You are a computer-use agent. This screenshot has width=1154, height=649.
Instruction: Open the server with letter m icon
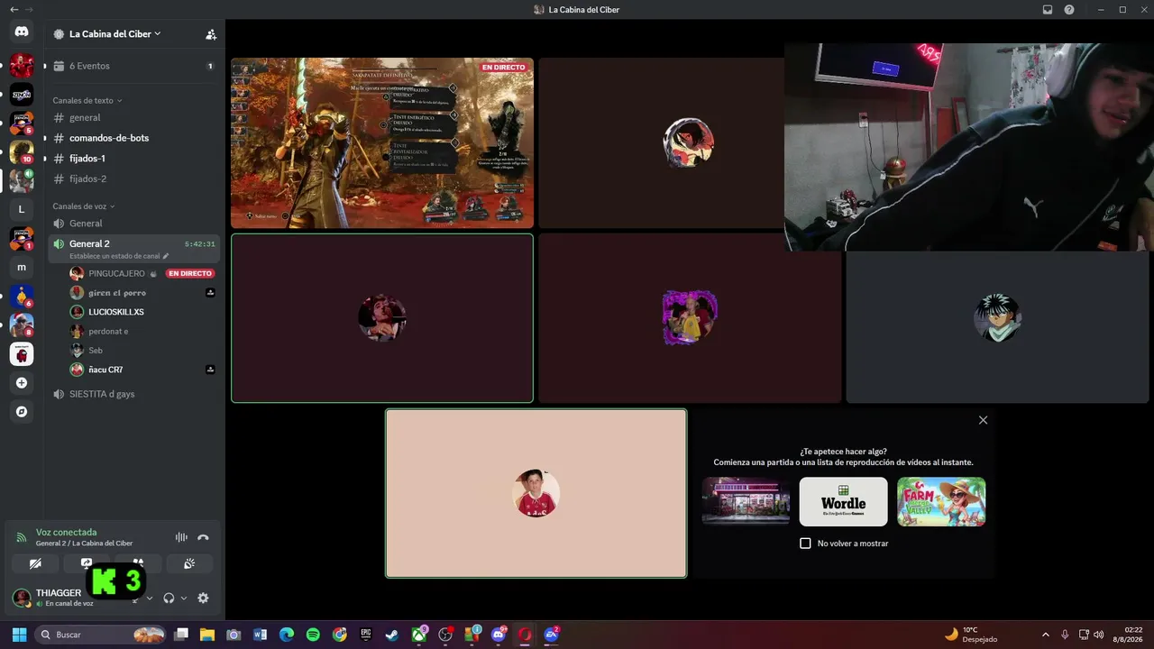click(x=22, y=267)
